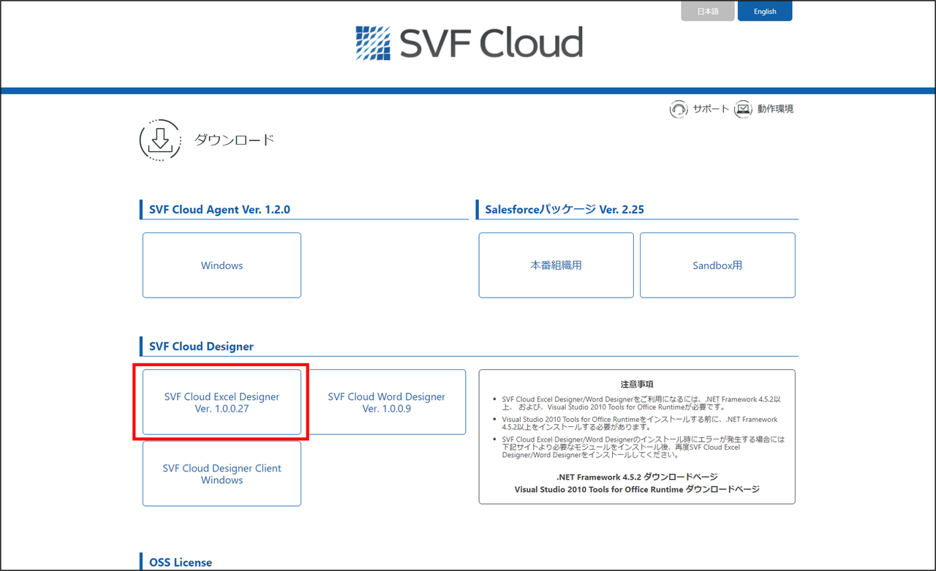Screen dimensions: 936x571
Task: Click the circular サポート support icon
Action: 679,108
